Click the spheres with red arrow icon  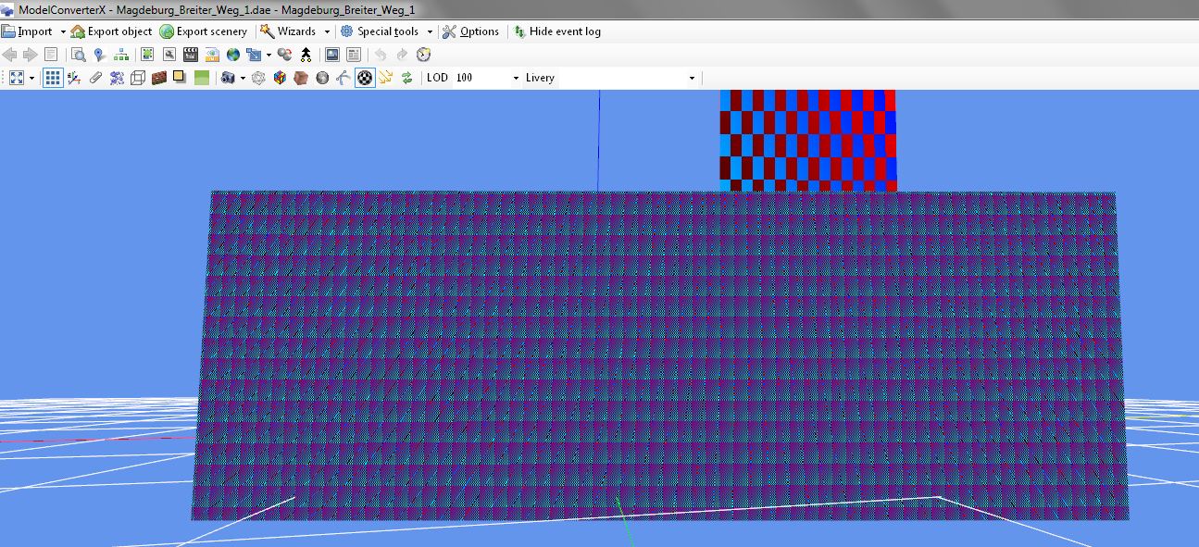click(x=284, y=55)
